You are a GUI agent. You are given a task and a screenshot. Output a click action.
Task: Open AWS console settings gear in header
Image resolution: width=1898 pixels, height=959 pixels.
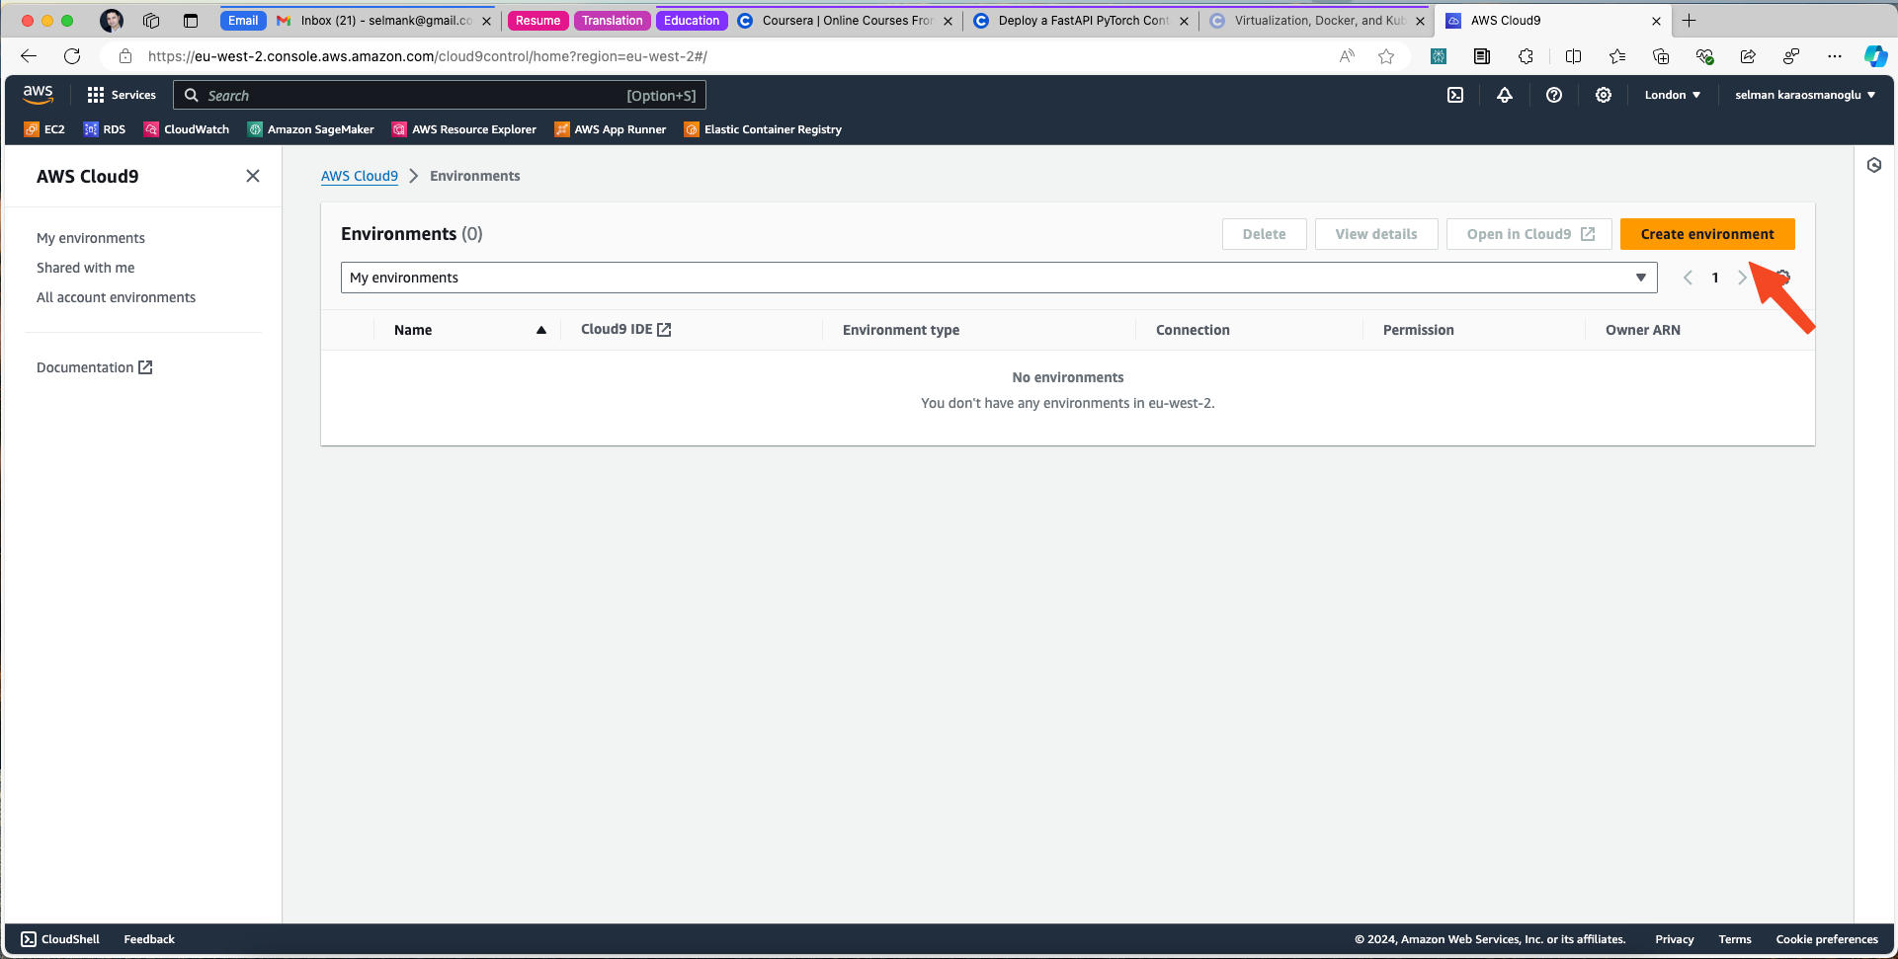click(x=1604, y=95)
